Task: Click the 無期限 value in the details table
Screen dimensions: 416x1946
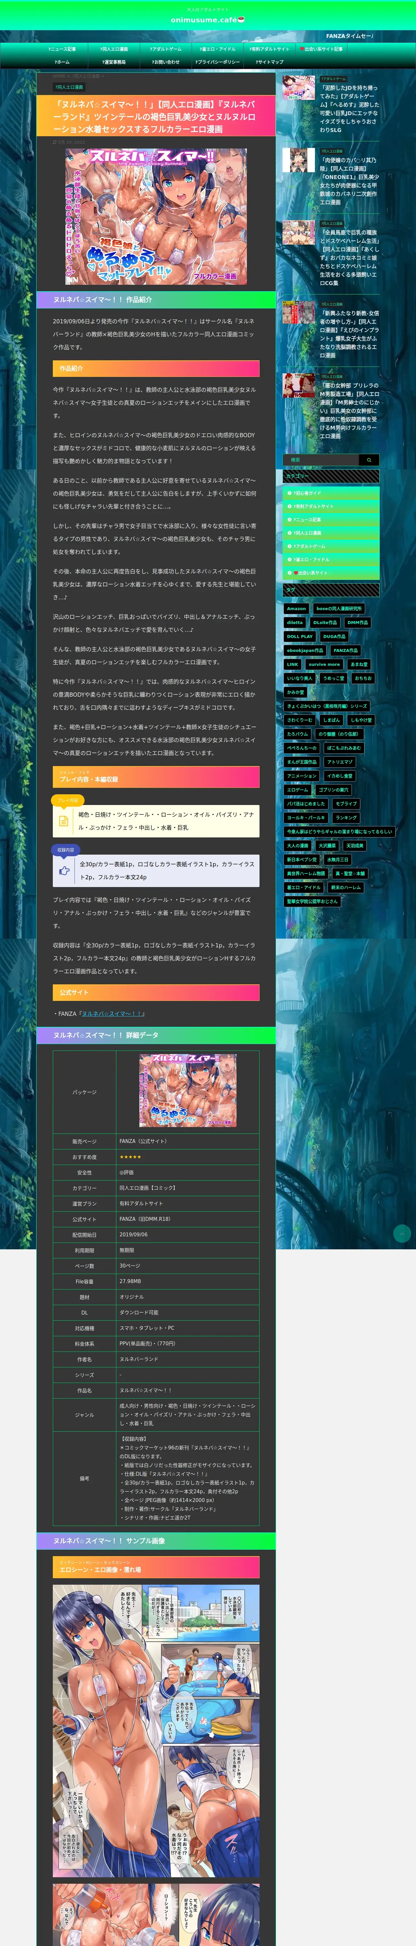Action: [x=127, y=1250]
